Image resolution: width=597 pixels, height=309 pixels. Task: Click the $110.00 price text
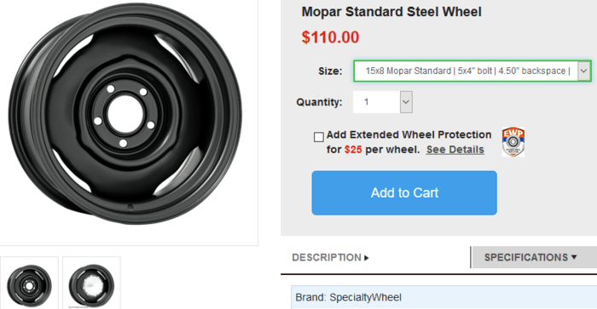[330, 37]
